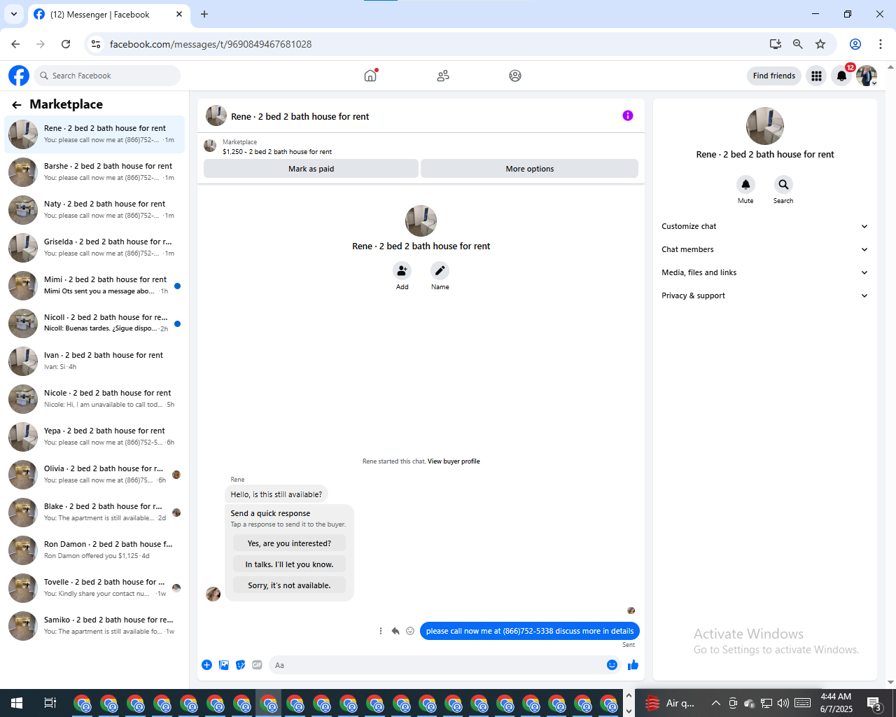
Task: Open the purple conversation information icon
Action: tap(628, 116)
